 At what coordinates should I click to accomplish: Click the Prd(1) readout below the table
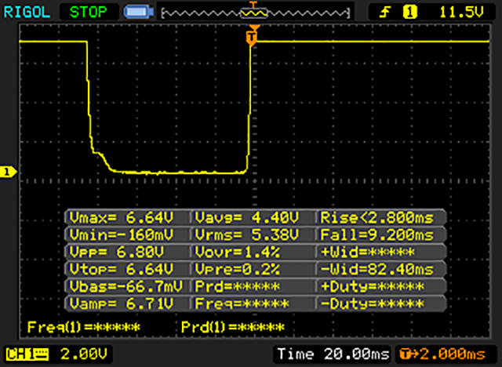(x=233, y=327)
